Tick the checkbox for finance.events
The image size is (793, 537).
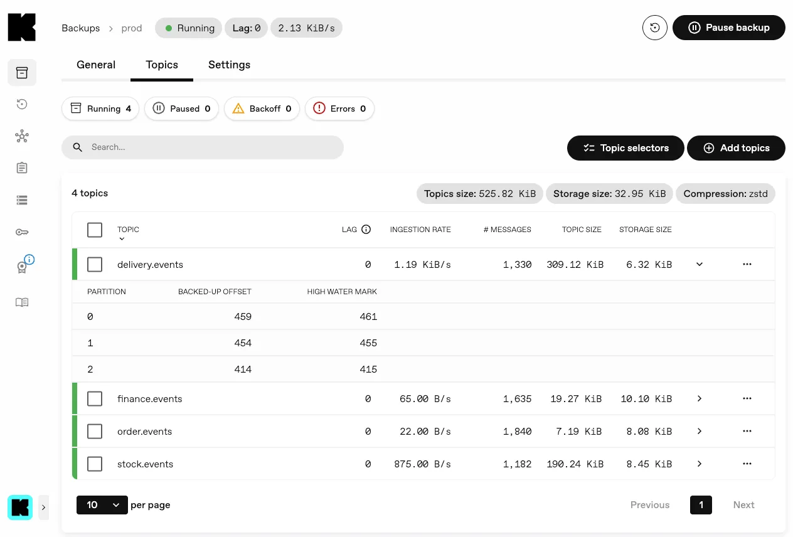(x=95, y=399)
